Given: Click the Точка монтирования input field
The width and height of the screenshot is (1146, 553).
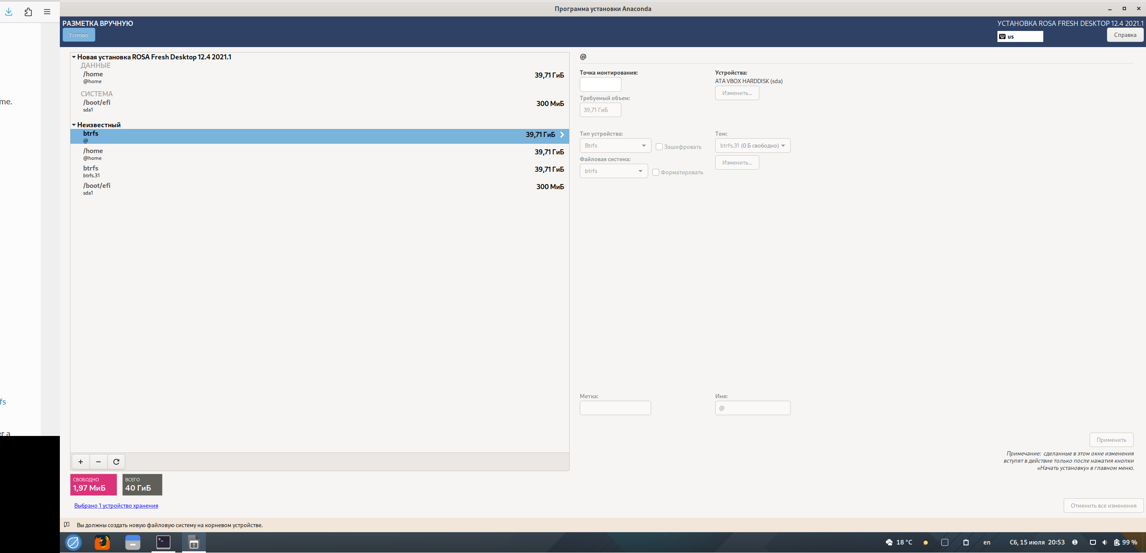Looking at the screenshot, I should (x=600, y=84).
